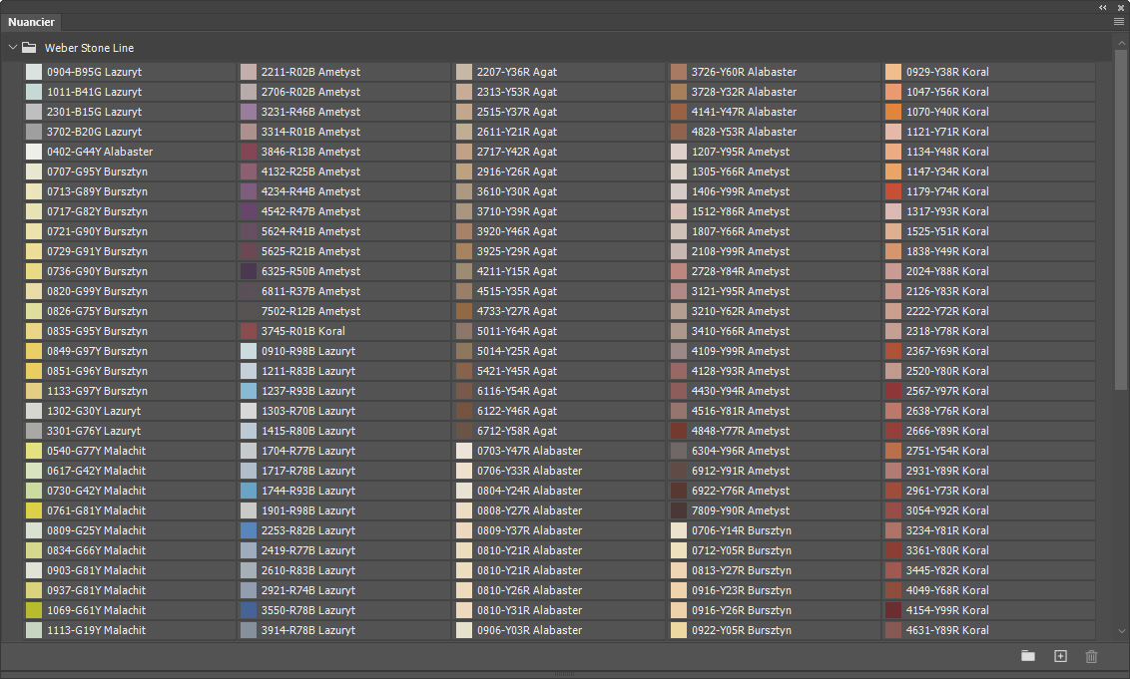Click the Weber Stone Line folder icon

click(29, 48)
